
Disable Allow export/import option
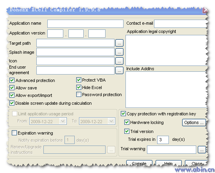pos(12,95)
